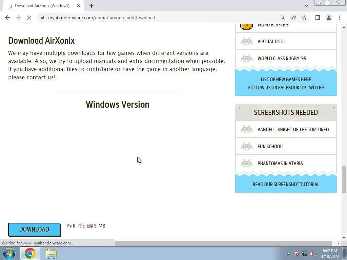The height and width of the screenshot is (260, 347).
Task: Click the scroll up arrow of the page
Action: pos(344,27)
